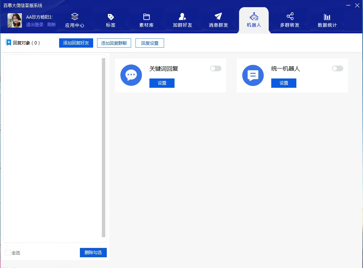The height and width of the screenshot is (268, 363).
Task: Click the 统一机器人 message bubble icon
Action: 253,75
